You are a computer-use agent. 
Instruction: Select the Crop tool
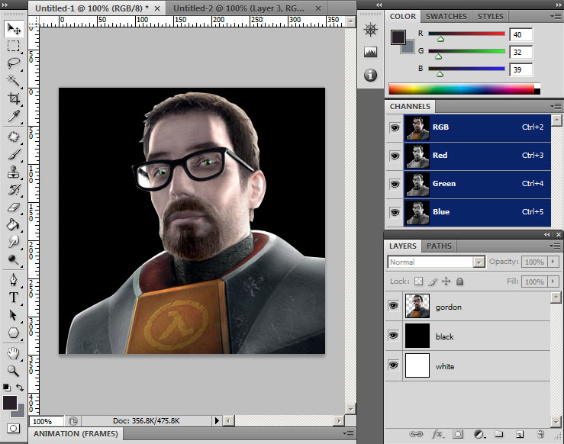[14, 98]
